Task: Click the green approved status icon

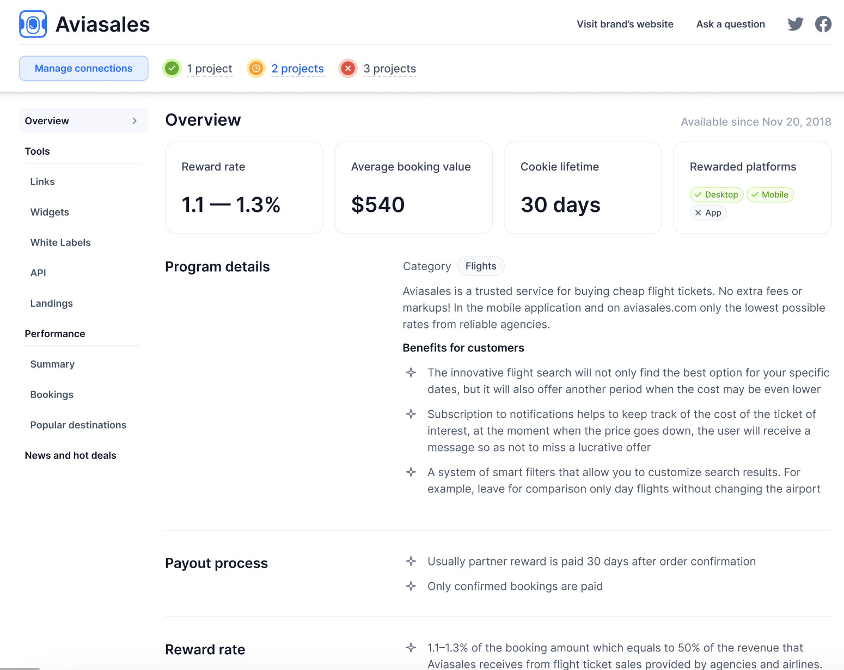Action: point(172,69)
